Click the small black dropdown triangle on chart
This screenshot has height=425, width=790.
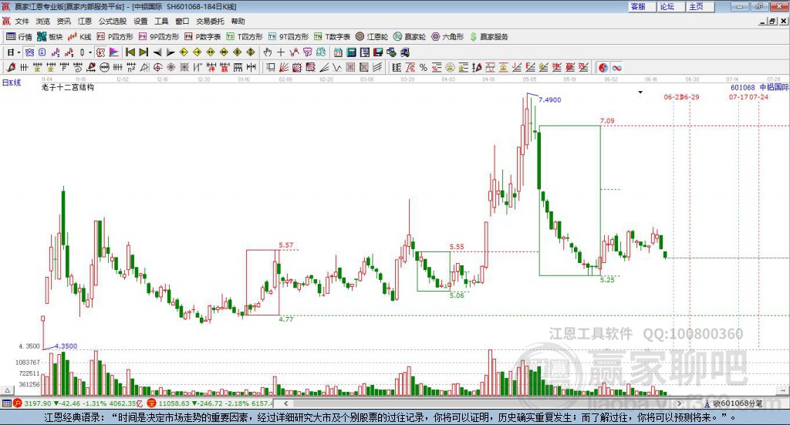tap(640, 92)
